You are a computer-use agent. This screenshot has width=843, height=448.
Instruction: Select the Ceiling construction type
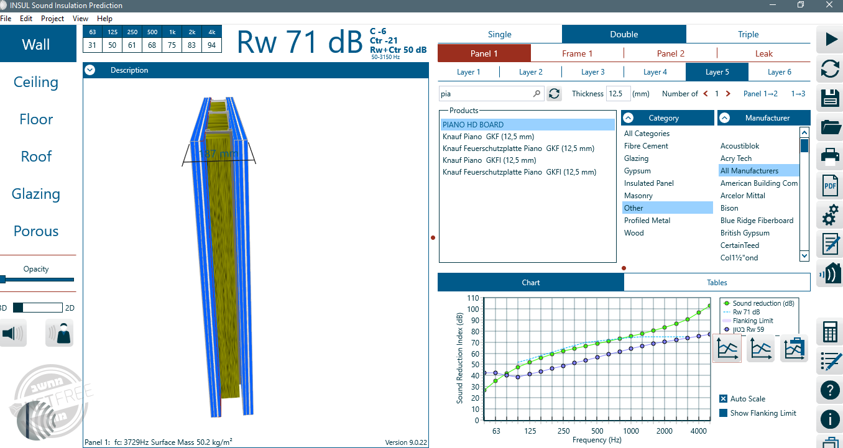pos(36,82)
